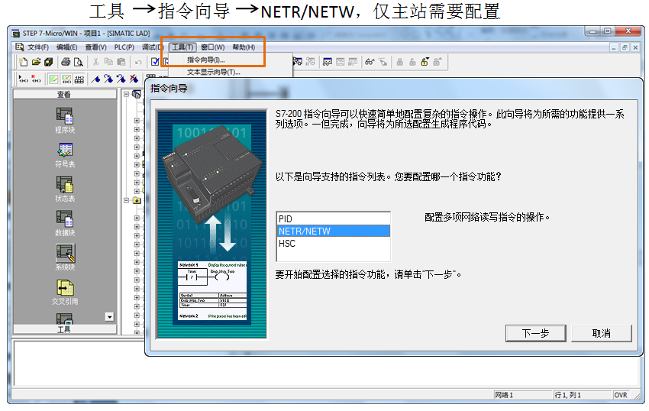Click the Paste clipboard icon

tap(121, 62)
